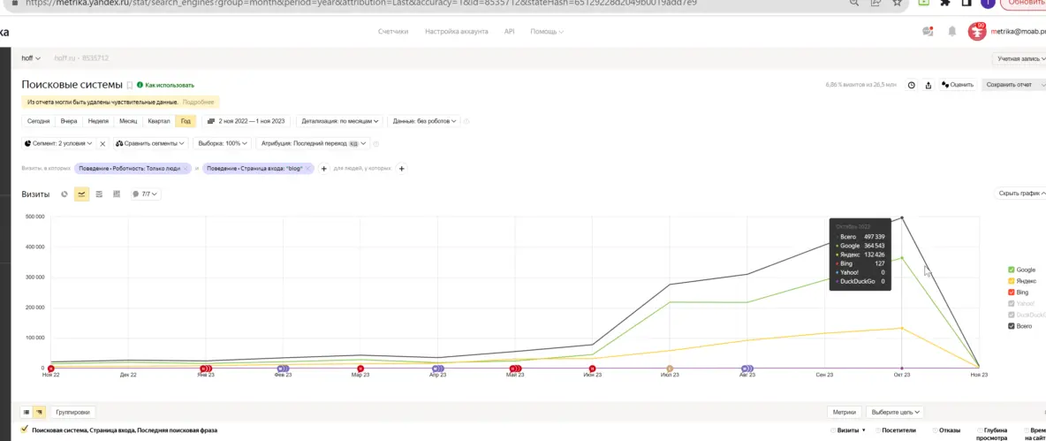Open the Счетчики menu item
1046x441 pixels.
coord(393,32)
